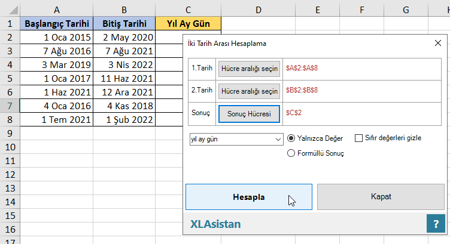This screenshot has width=450, height=244.
Task: Click cell with 1 Tem 2021
Action: tap(56, 119)
